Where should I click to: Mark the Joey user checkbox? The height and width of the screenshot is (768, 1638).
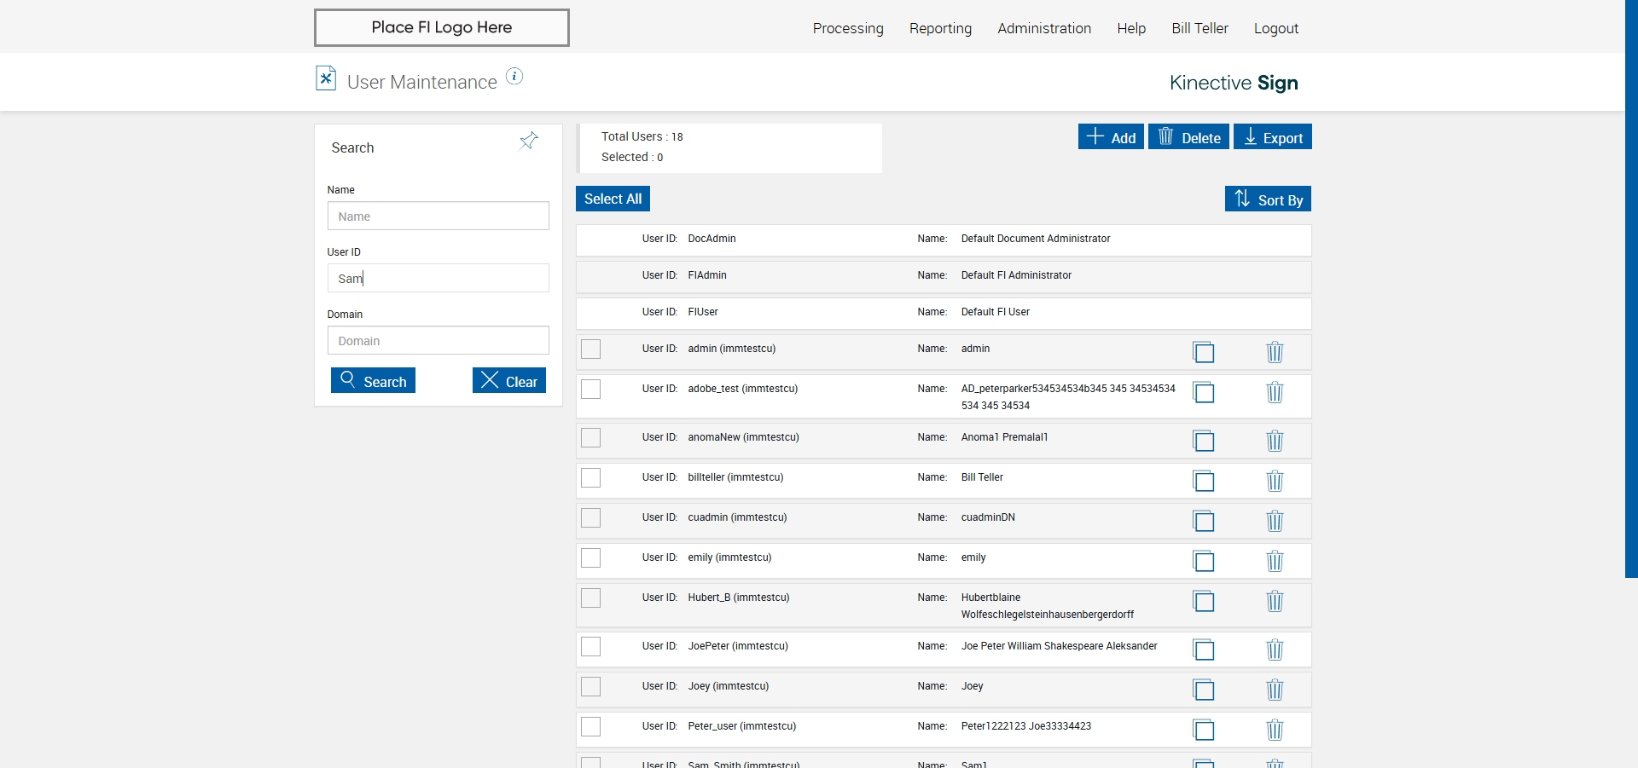(x=590, y=686)
